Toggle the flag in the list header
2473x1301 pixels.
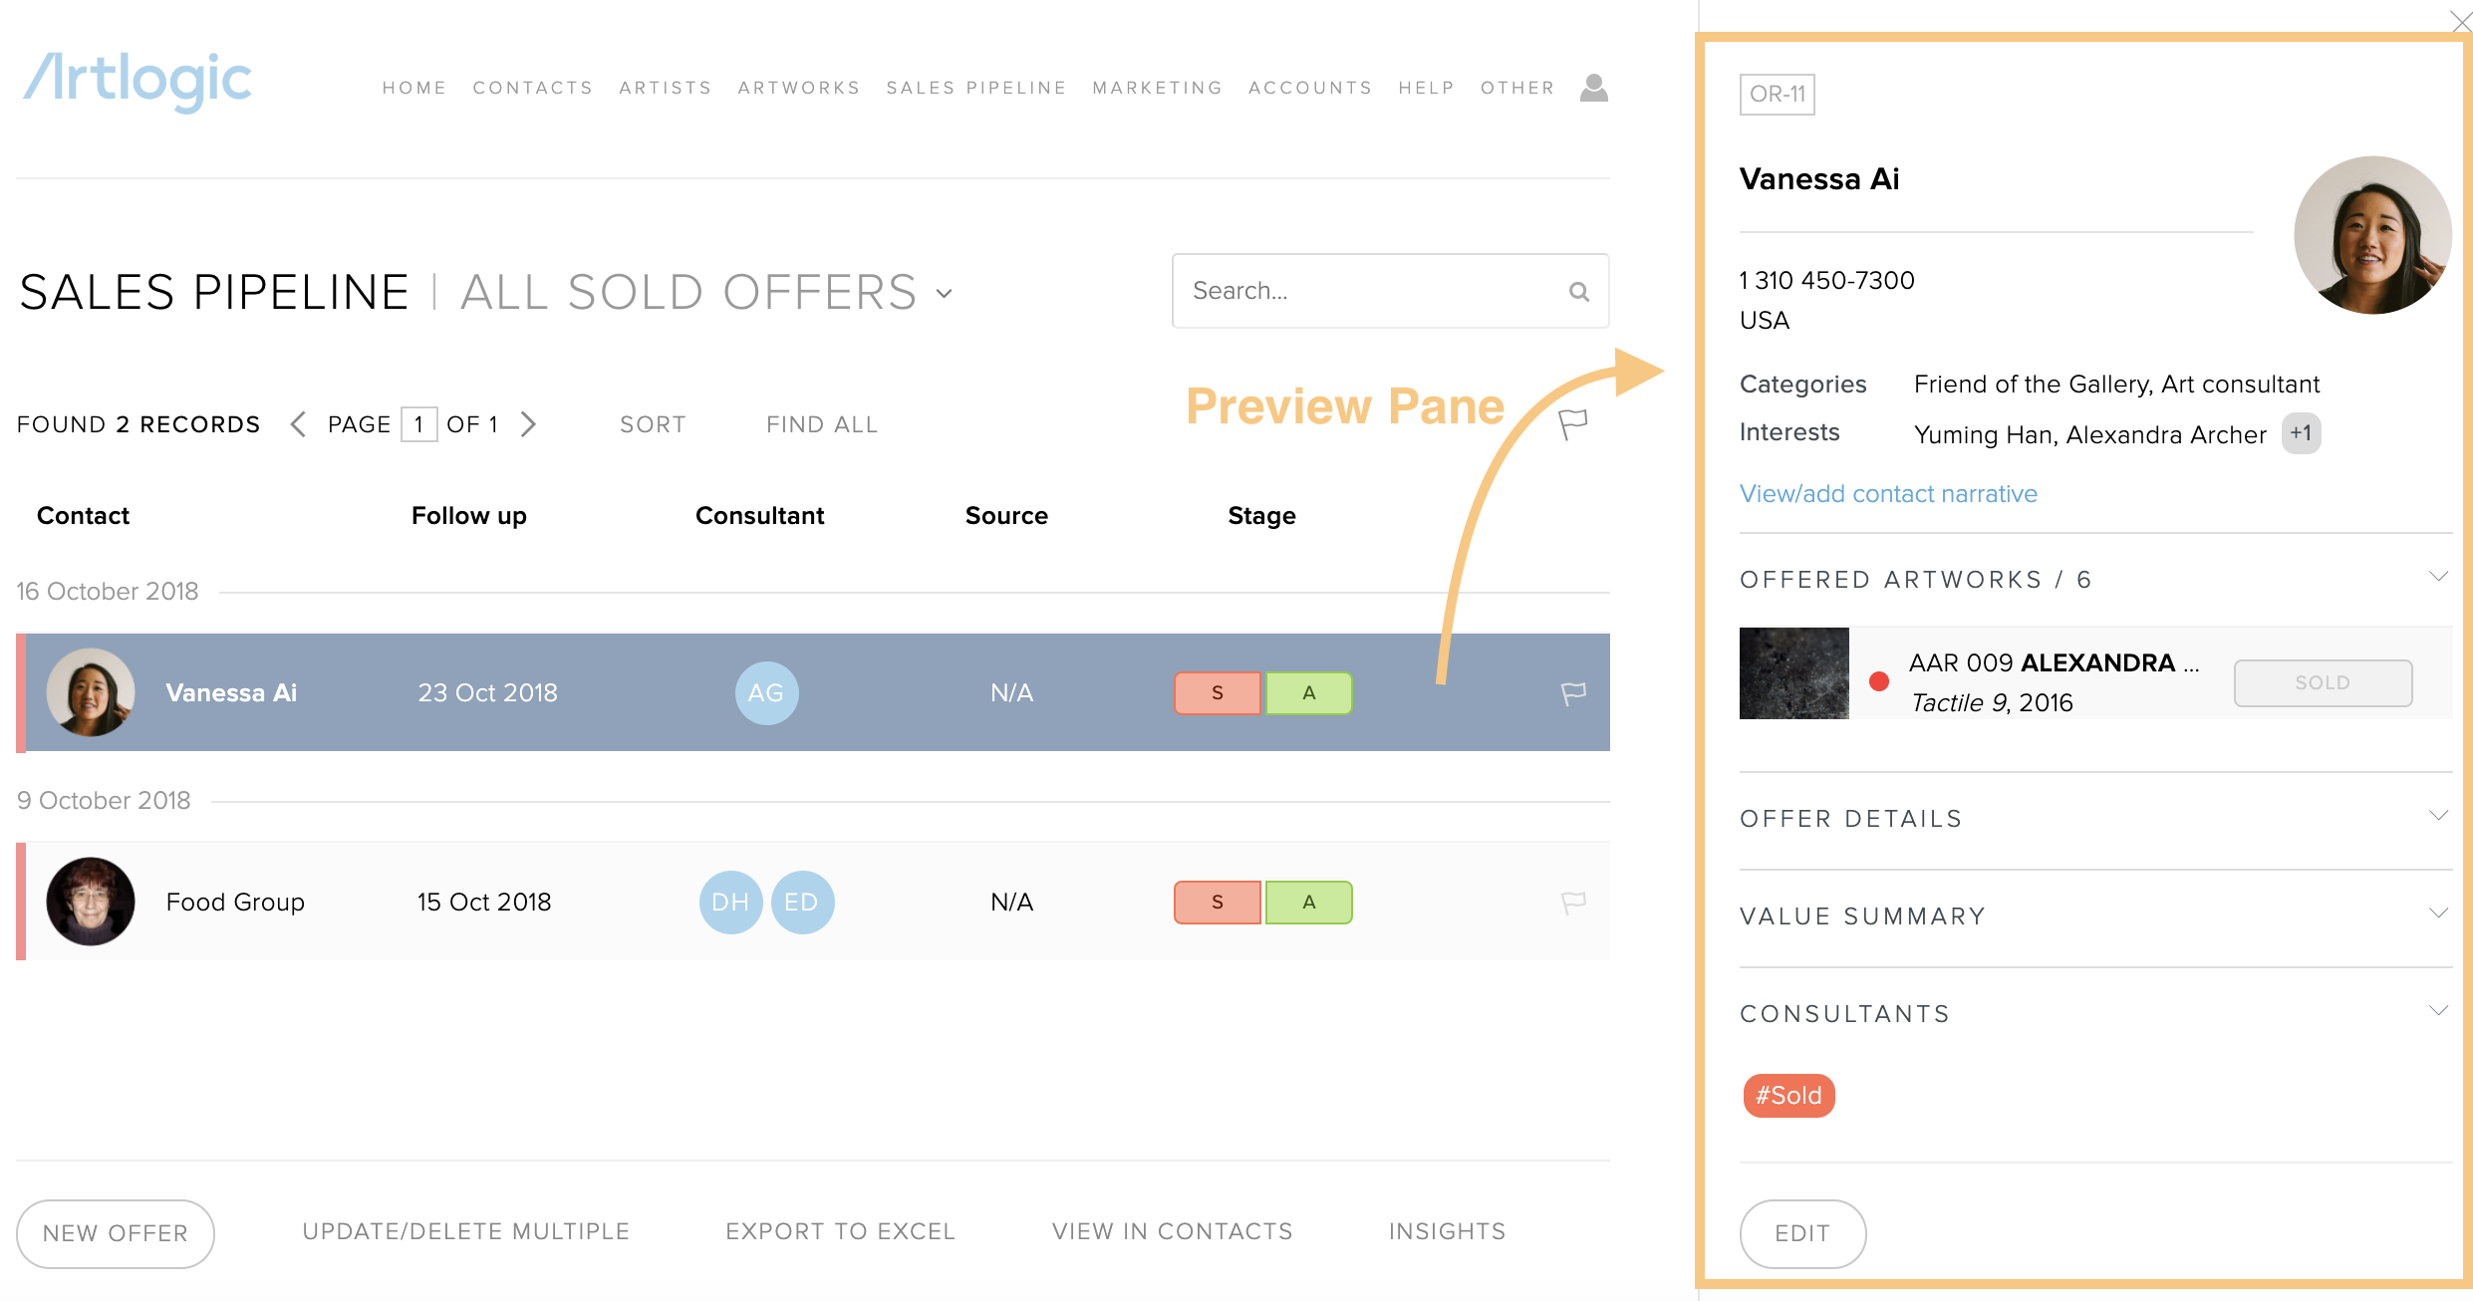click(x=1572, y=424)
